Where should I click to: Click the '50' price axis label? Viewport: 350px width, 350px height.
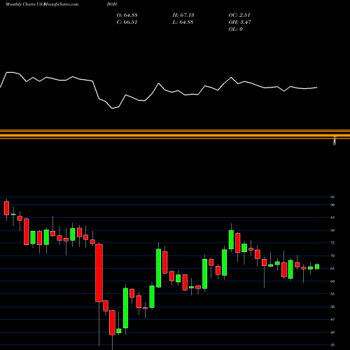click(332, 307)
